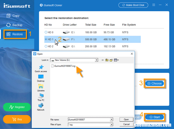Open Network in places bar
Screen dimensions: 174x129
click(x=41, y=107)
